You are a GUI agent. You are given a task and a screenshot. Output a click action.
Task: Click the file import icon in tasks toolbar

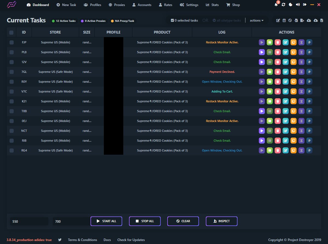pyautogui.click(x=296, y=20)
